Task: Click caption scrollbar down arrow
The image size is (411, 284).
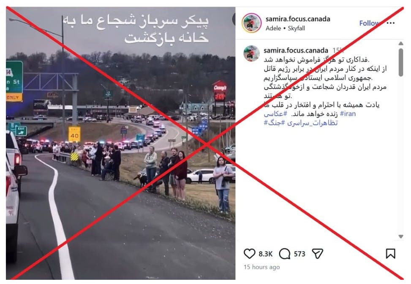Action: click(400, 236)
